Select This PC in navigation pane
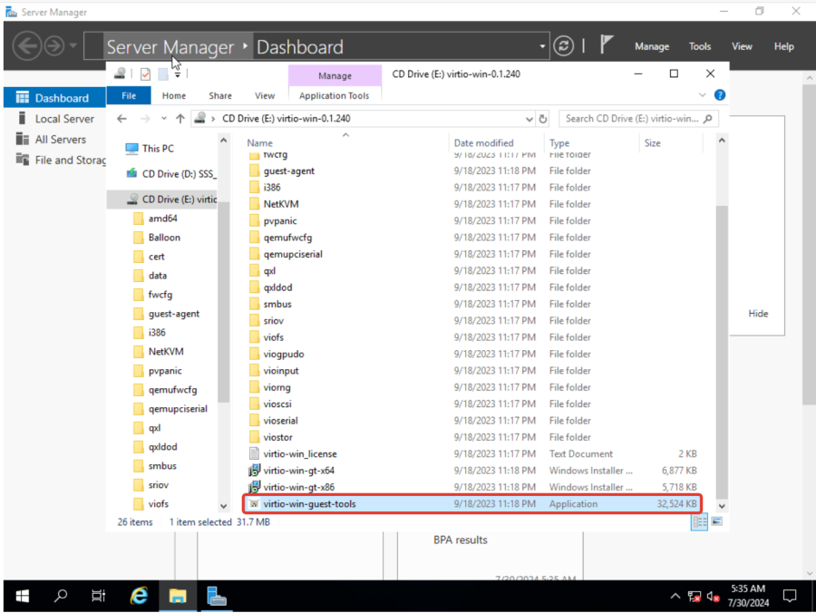Screen dimensions: 816x613 tap(158, 149)
